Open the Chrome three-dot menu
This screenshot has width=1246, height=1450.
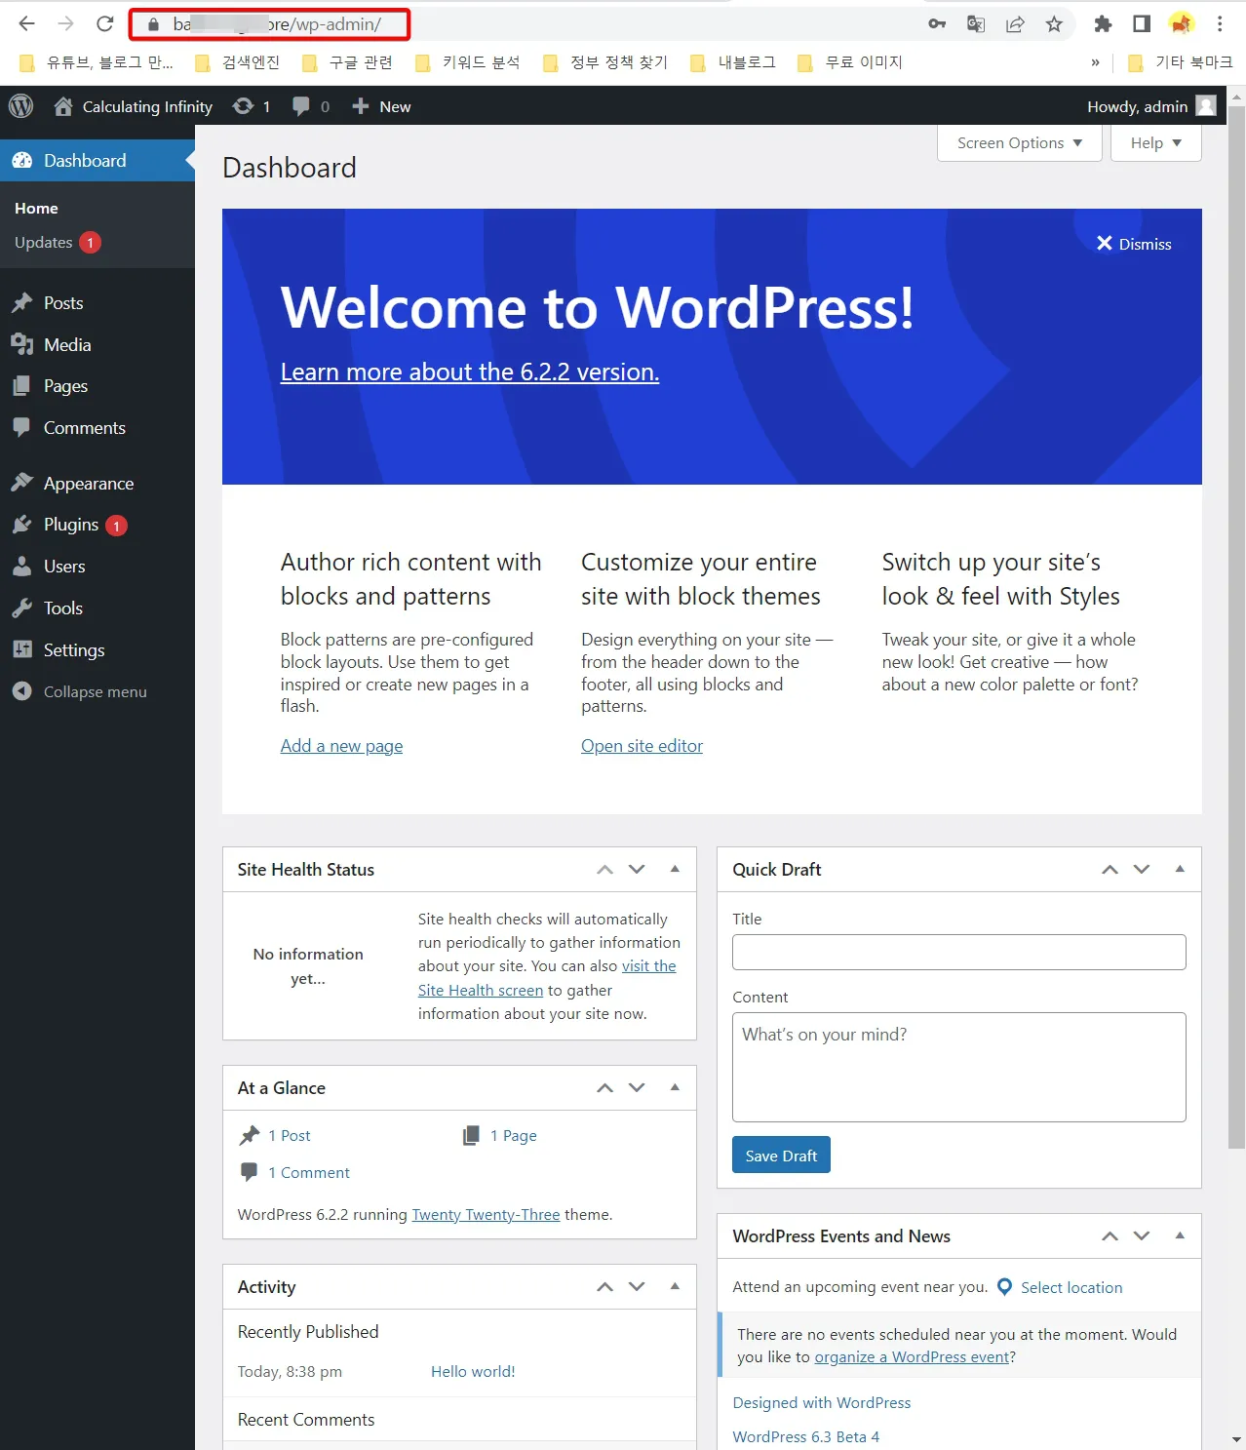click(x=1220, y=24)
